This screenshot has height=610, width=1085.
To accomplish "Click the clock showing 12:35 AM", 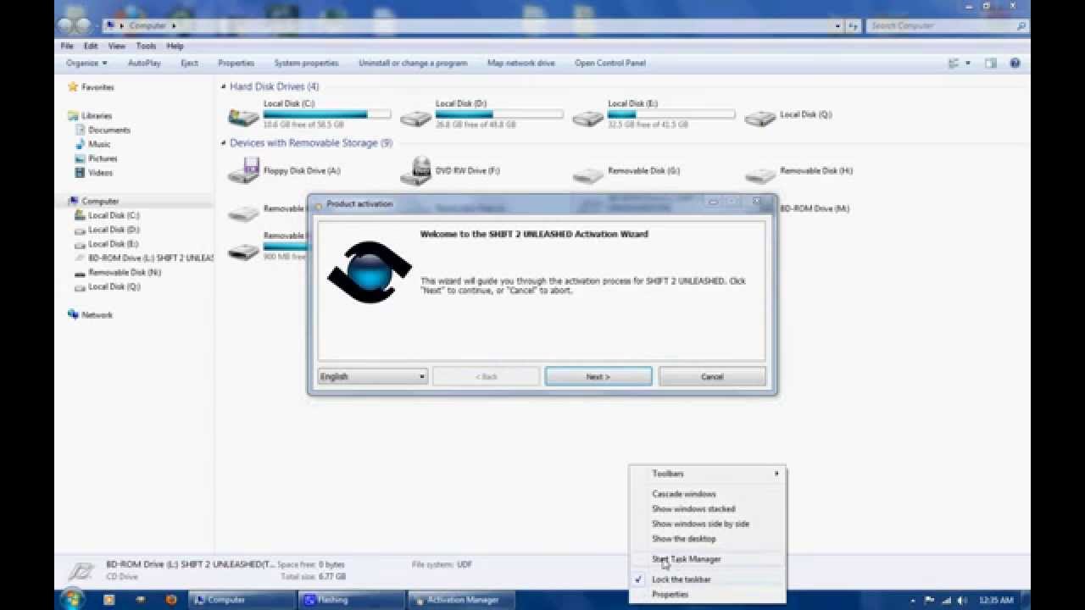I will (996, 600).
